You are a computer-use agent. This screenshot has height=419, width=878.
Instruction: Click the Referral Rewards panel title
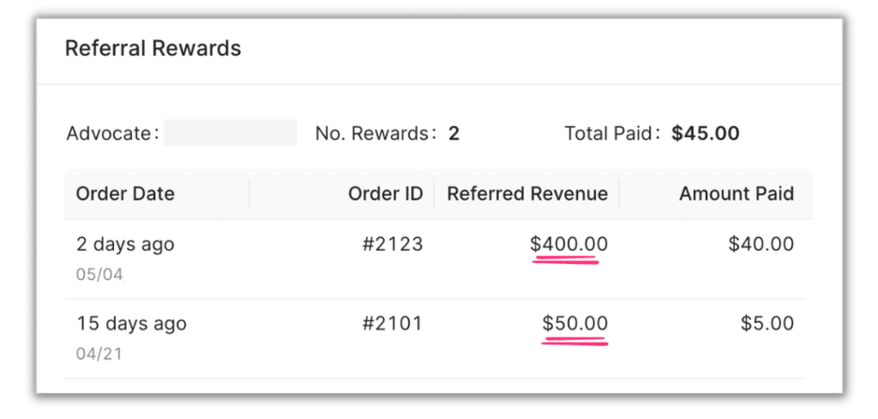coord(153,49)
